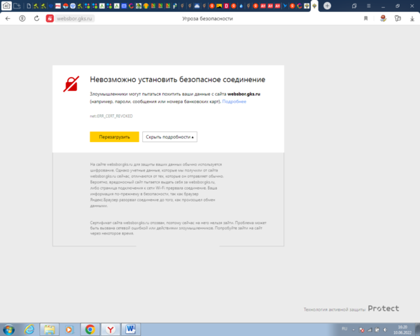Open the Windows Start menu
420x336 pixels.
(9, 329)
